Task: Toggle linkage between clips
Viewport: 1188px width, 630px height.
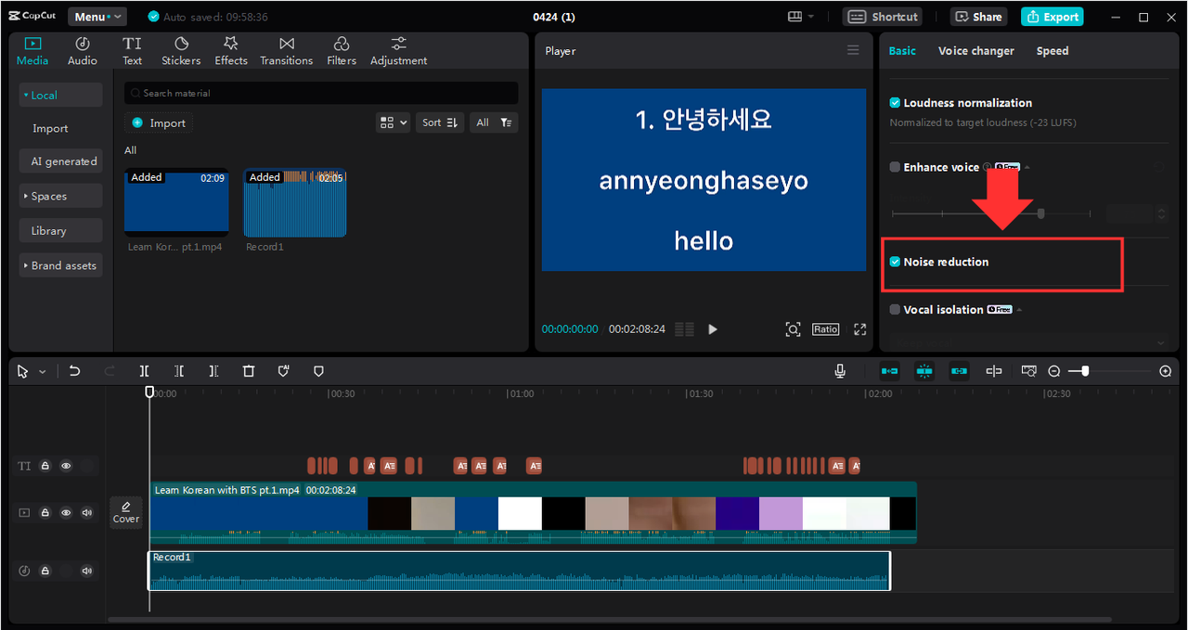Action: click(x=959, y=371)
